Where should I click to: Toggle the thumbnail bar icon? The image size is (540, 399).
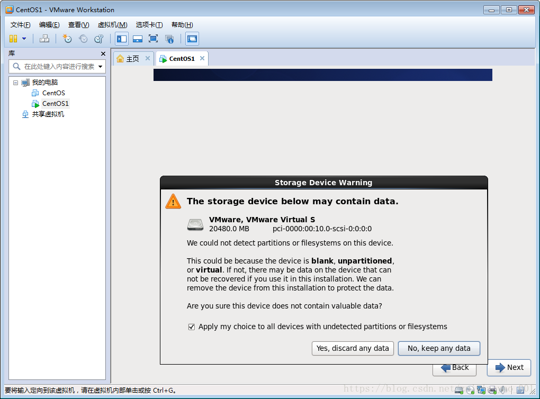pos(138,39)
